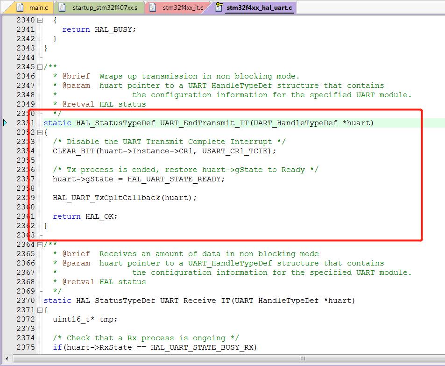Collapse the code block at line 2340
This screenshot has height=366, width=445.
coord(40,20)
